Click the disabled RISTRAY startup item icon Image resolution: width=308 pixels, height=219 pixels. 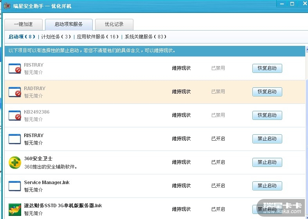click(15, 69)
